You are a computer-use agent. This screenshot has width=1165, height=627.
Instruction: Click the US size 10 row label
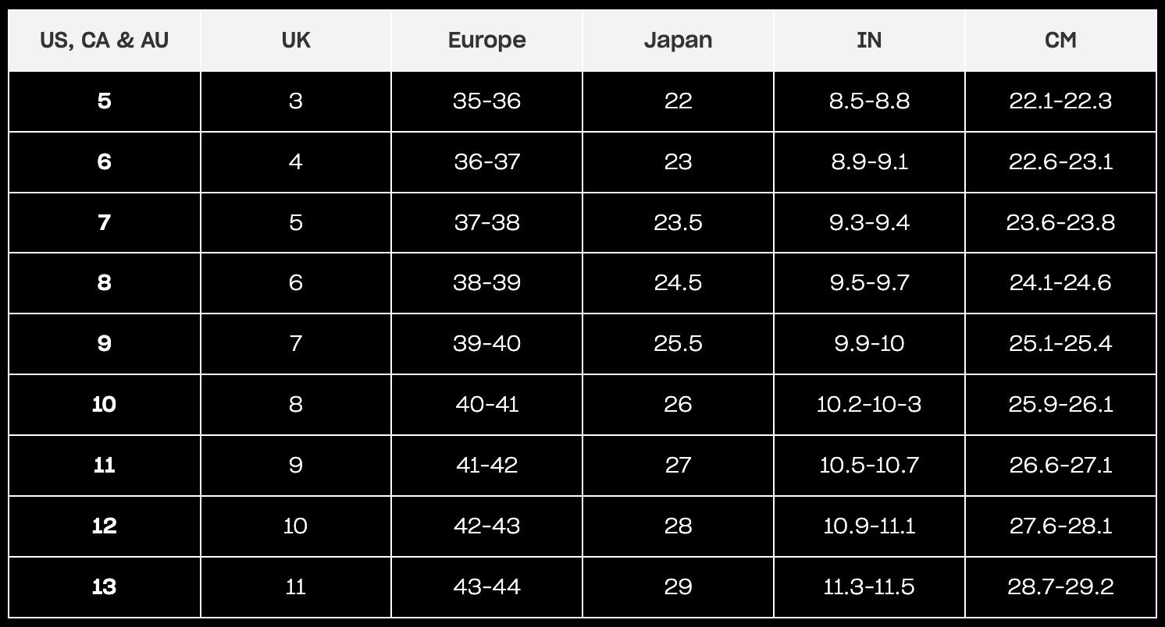104,405
